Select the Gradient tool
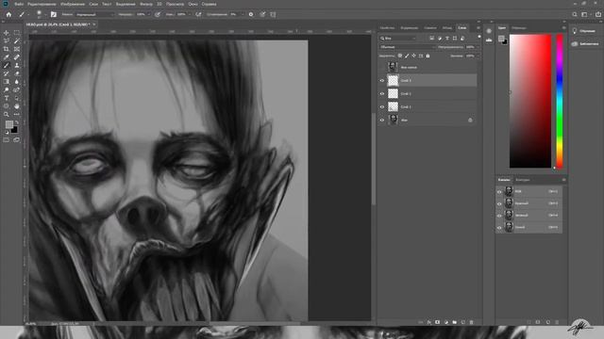The image size is (604, 339). (x=7, y=82)
